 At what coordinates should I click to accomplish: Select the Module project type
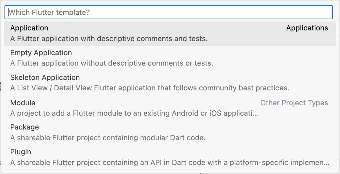(23, 103)
